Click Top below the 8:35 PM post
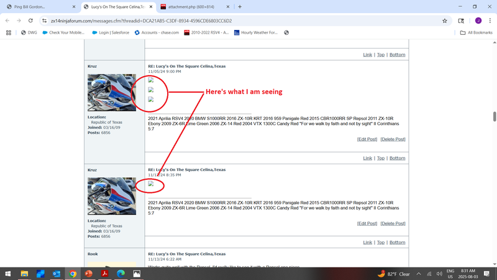The width and height of the screenshot is (497, 280). coord(381,242)
